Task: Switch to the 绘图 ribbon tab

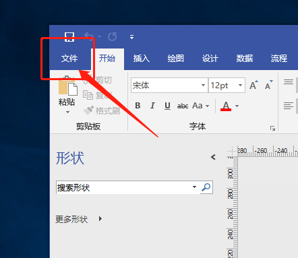Action: (176, 59)
